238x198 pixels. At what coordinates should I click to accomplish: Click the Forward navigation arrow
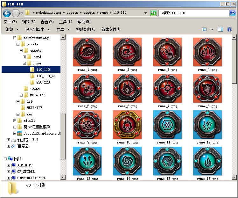pyautogui.click(x=16, y=13)
